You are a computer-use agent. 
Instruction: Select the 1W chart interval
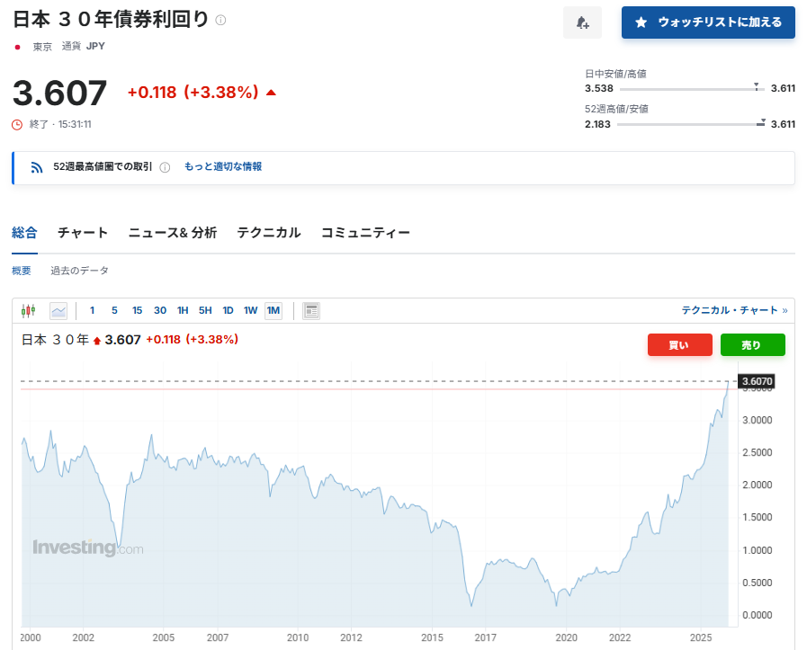point(251,311)
